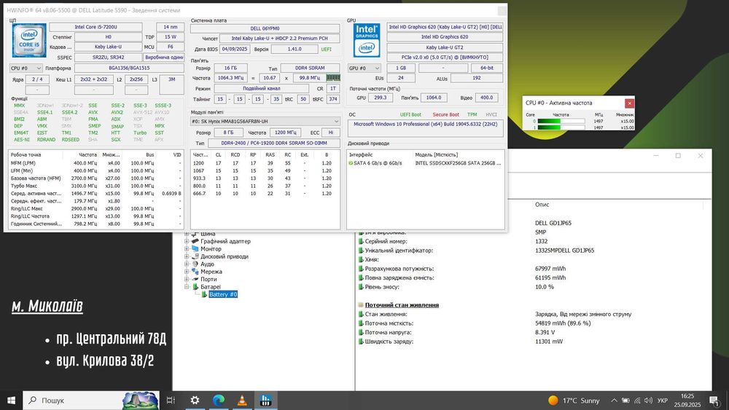Select the Турбо Макс operating point row
729x410 pixels.
[95, 186]
